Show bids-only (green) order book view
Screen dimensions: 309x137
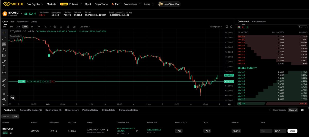point(247,27)
